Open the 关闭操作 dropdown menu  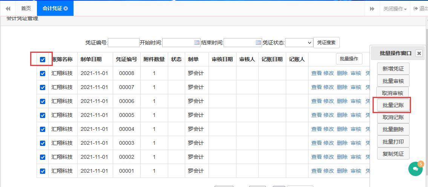point(395,9)
